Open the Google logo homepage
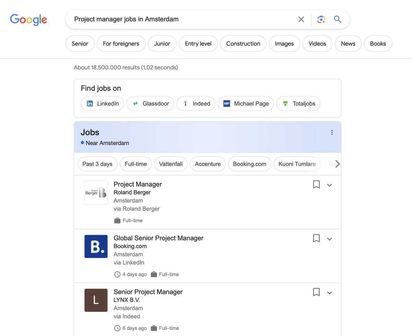Viewport: 412px width, 336px height. coord(28,20)
